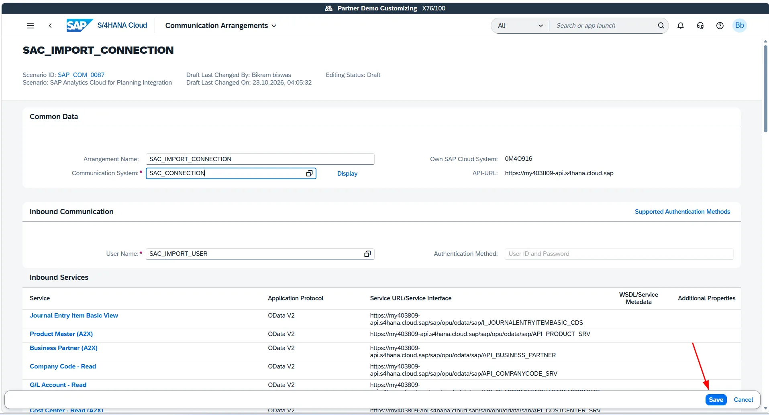Edit the Arrangement Name field
This screenshot has height=415, width=769.
260,159
